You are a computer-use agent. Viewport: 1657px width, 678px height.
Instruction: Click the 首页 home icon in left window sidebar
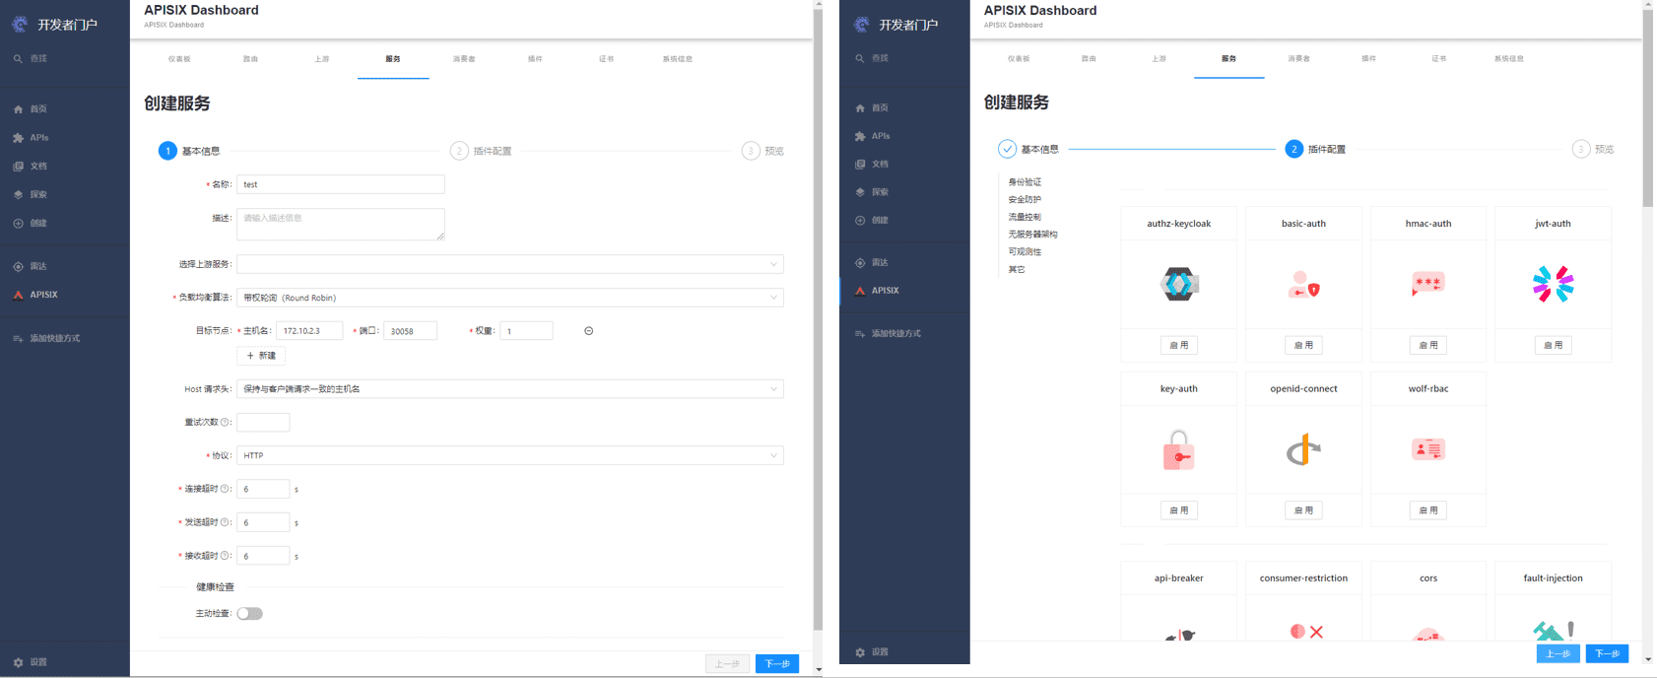tap(18, 109)
